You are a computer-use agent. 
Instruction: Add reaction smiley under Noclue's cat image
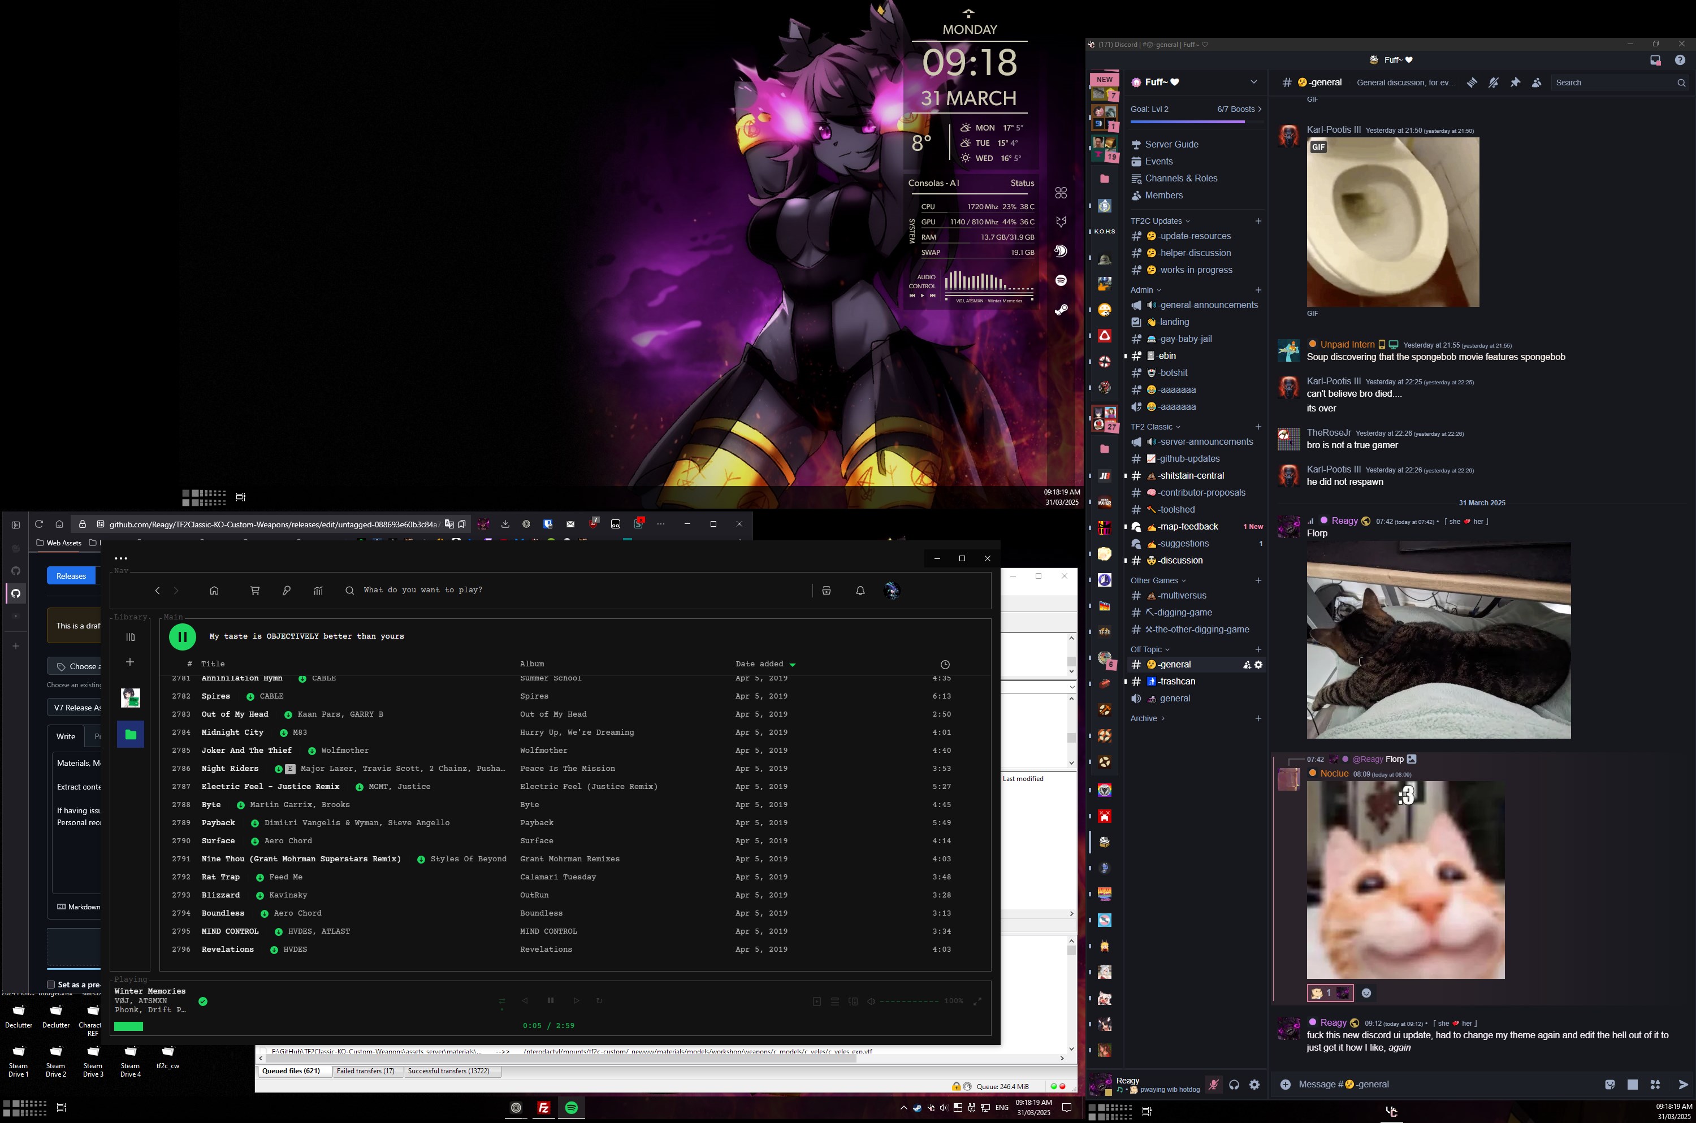(1366, 992)
